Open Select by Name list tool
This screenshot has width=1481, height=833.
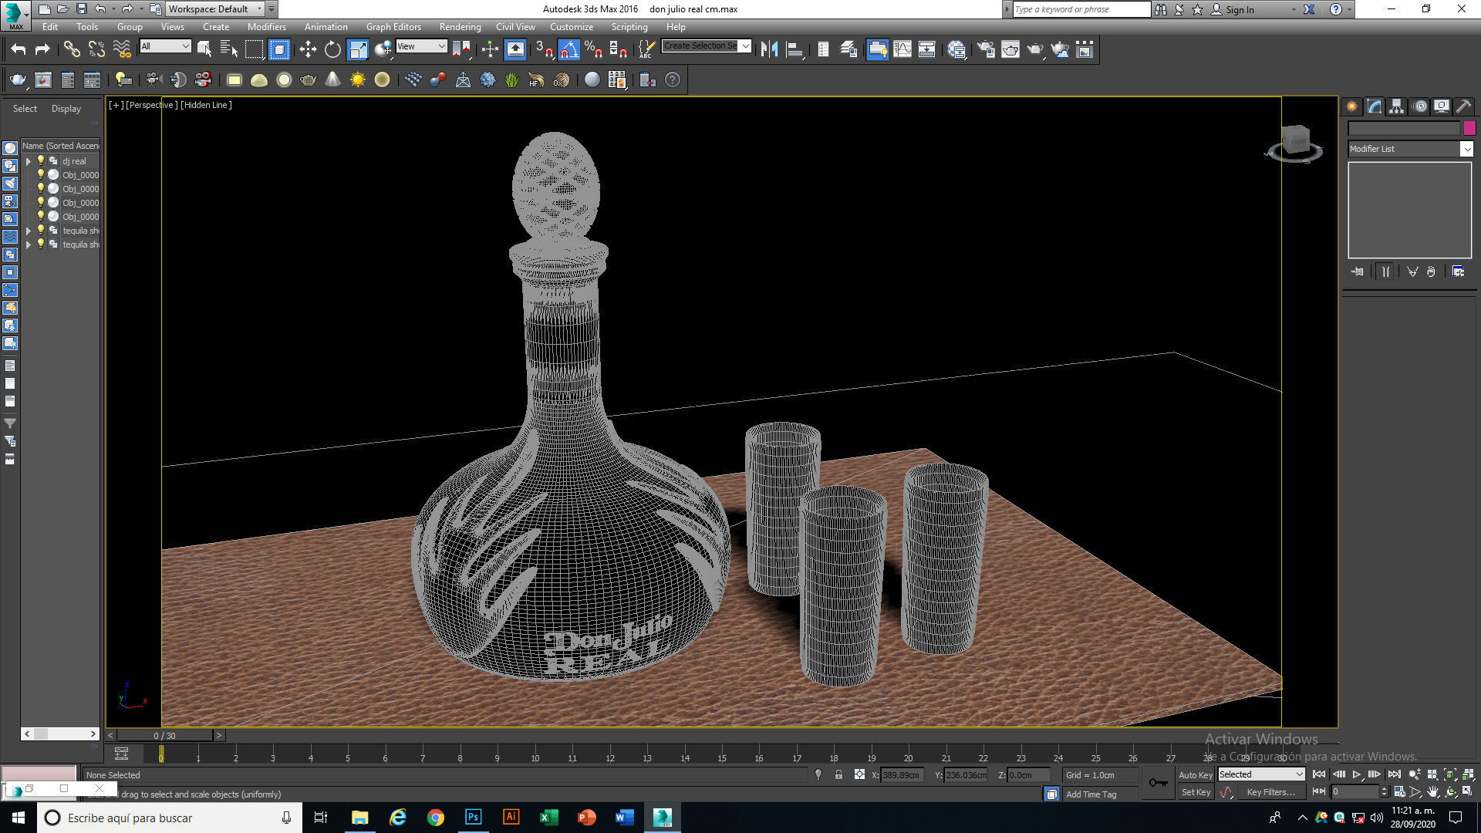click(x=229, y=49)
